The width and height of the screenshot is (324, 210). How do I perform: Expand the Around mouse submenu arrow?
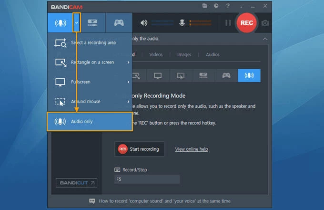(x=128, y=102)
